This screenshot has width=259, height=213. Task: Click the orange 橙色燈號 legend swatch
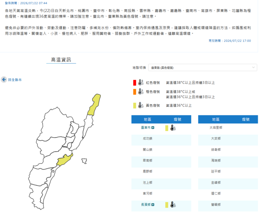click(x=135, y=92)
